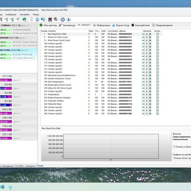Sort by the Начална column header

pos(147,31)
